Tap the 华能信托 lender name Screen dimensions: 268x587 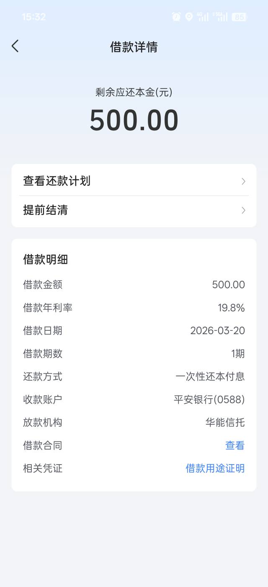(x=225, y=422)
